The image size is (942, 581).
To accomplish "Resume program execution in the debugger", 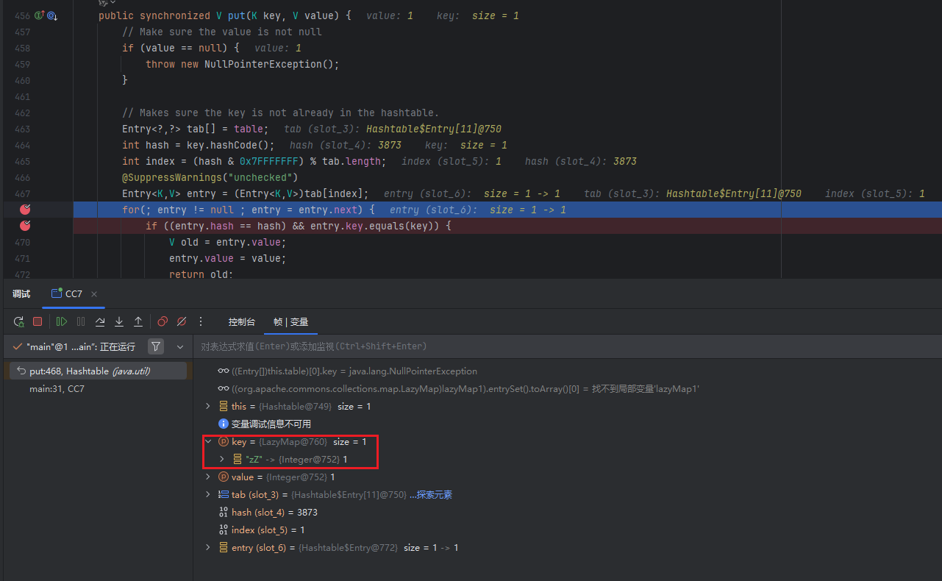I will [62, 321].
